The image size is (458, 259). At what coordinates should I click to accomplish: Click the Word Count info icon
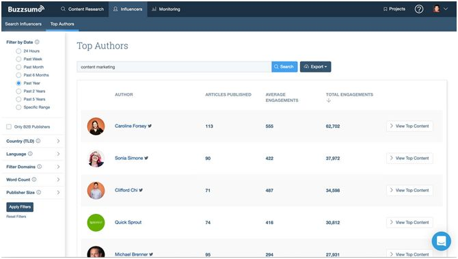point(34,180)
